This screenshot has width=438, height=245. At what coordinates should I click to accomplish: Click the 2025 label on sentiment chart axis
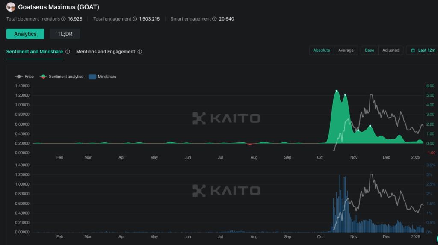pyautogui.click(x=416, y=157)
